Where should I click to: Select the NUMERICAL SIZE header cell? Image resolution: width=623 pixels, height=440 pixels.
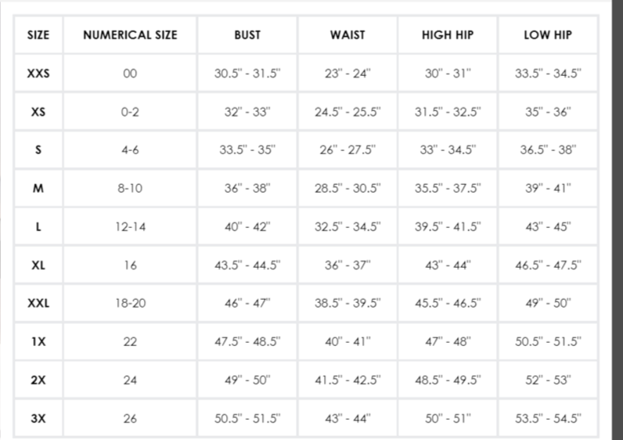tap(130, 35)
